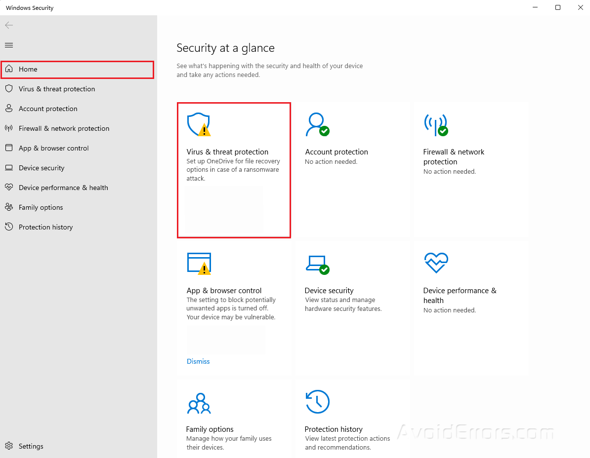The width and height of the screenshot is (590, 458).
Task: Open App & browser control sidebar item
Action: tap(53, 148)
